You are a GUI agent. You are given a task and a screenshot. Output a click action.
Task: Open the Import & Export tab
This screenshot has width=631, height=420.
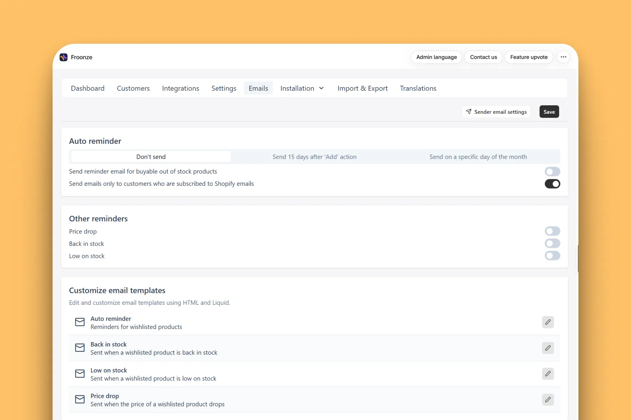point(362,88)
